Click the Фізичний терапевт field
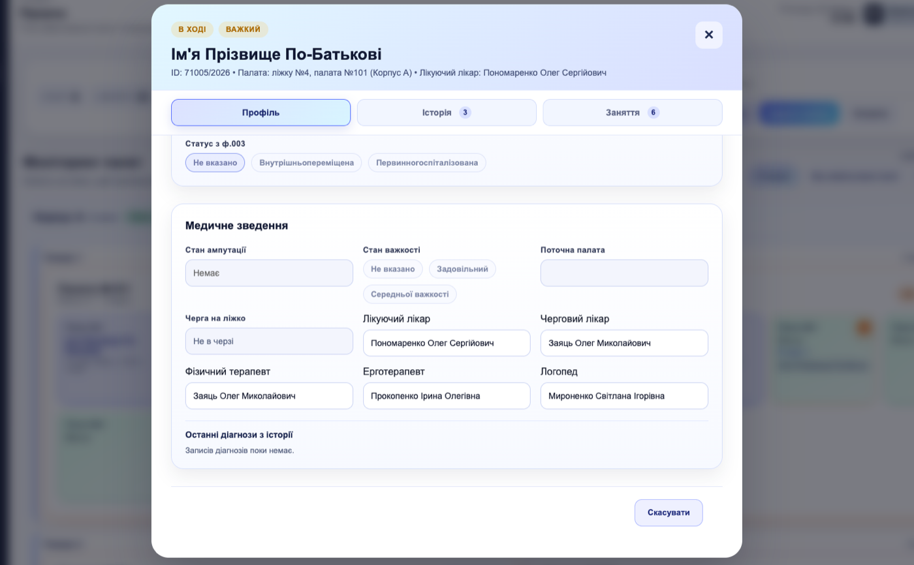Viewport: 914px width, 565px height. (269, 396)
